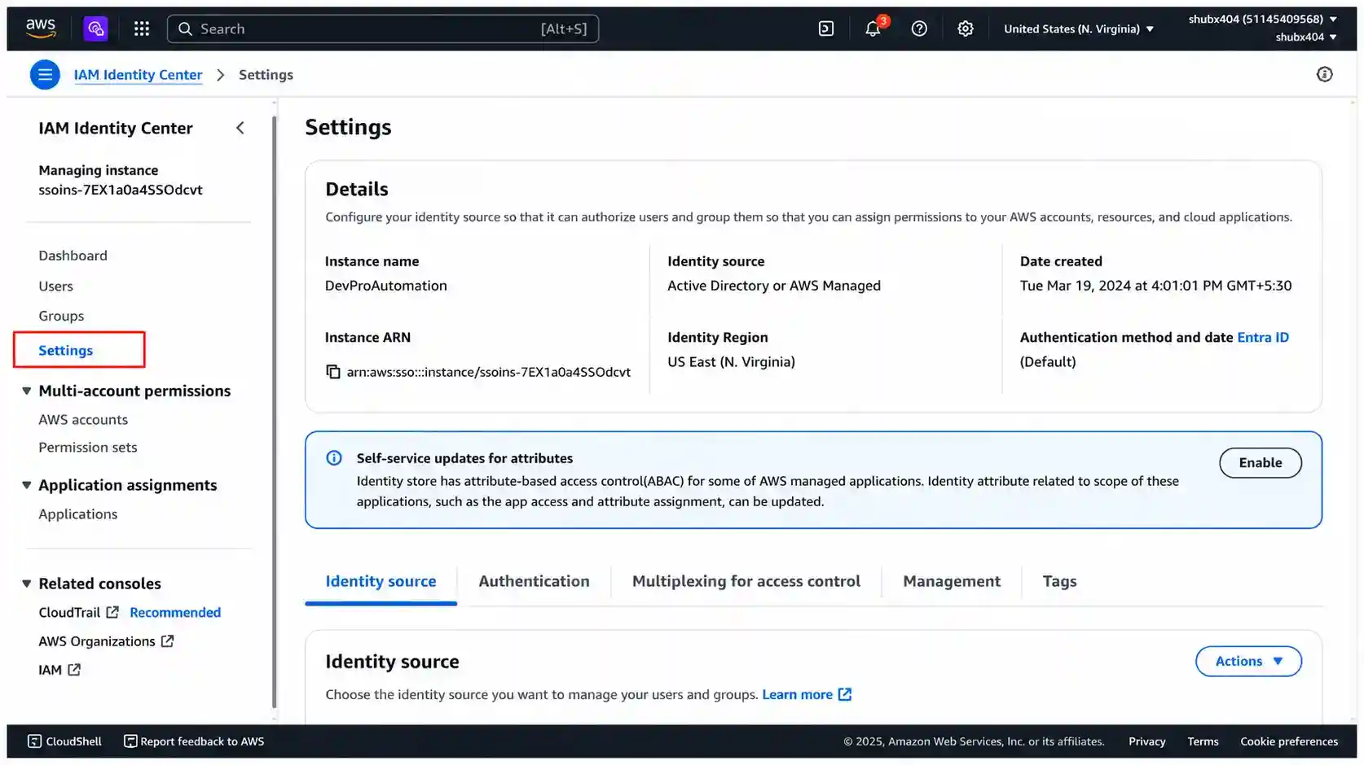Screen dimensions: 1364x765
Task: Click the Recommended label next to CloudTrail
Action: [175, 612]
